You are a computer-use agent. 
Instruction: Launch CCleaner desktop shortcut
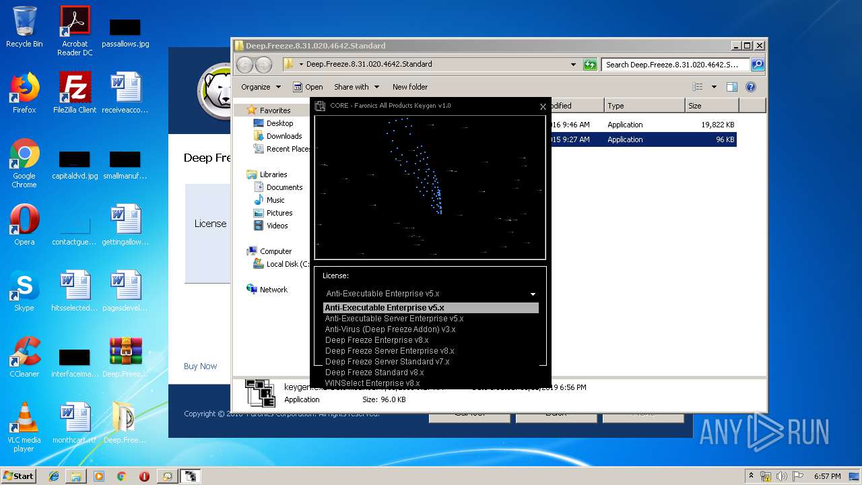pos(24,357)
